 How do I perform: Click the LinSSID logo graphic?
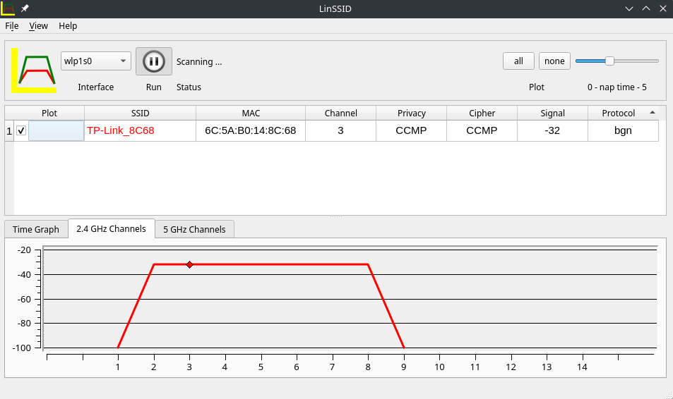(34, 70)
